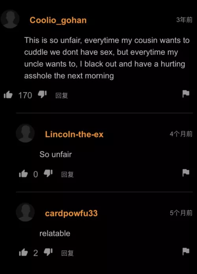The height and width of the screenshot is (274, 197).
Task: View Lincoln-the-ex's avatar
Action: [25, 133]
